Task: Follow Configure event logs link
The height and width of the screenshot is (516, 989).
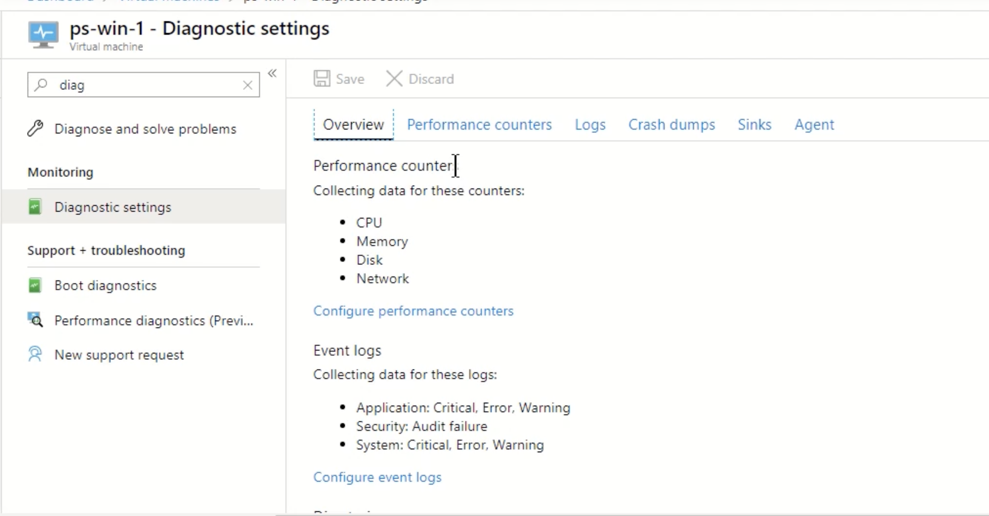Action: click(x=377, y=477)
